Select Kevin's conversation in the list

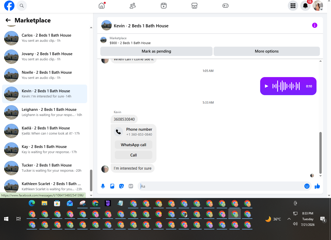pos(44,94)
